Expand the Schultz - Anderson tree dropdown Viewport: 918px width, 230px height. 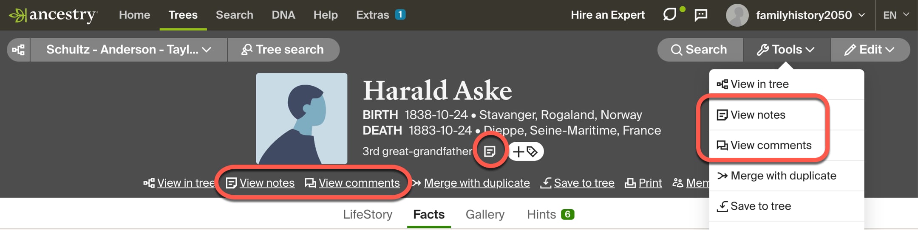(128, 50)
